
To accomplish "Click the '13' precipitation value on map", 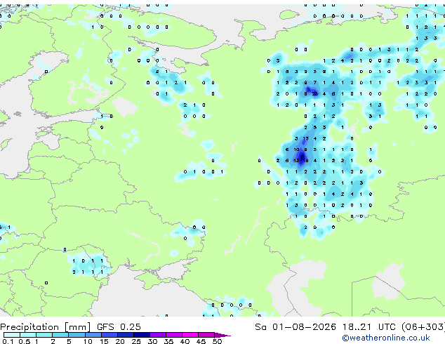I will pos(305,138).
